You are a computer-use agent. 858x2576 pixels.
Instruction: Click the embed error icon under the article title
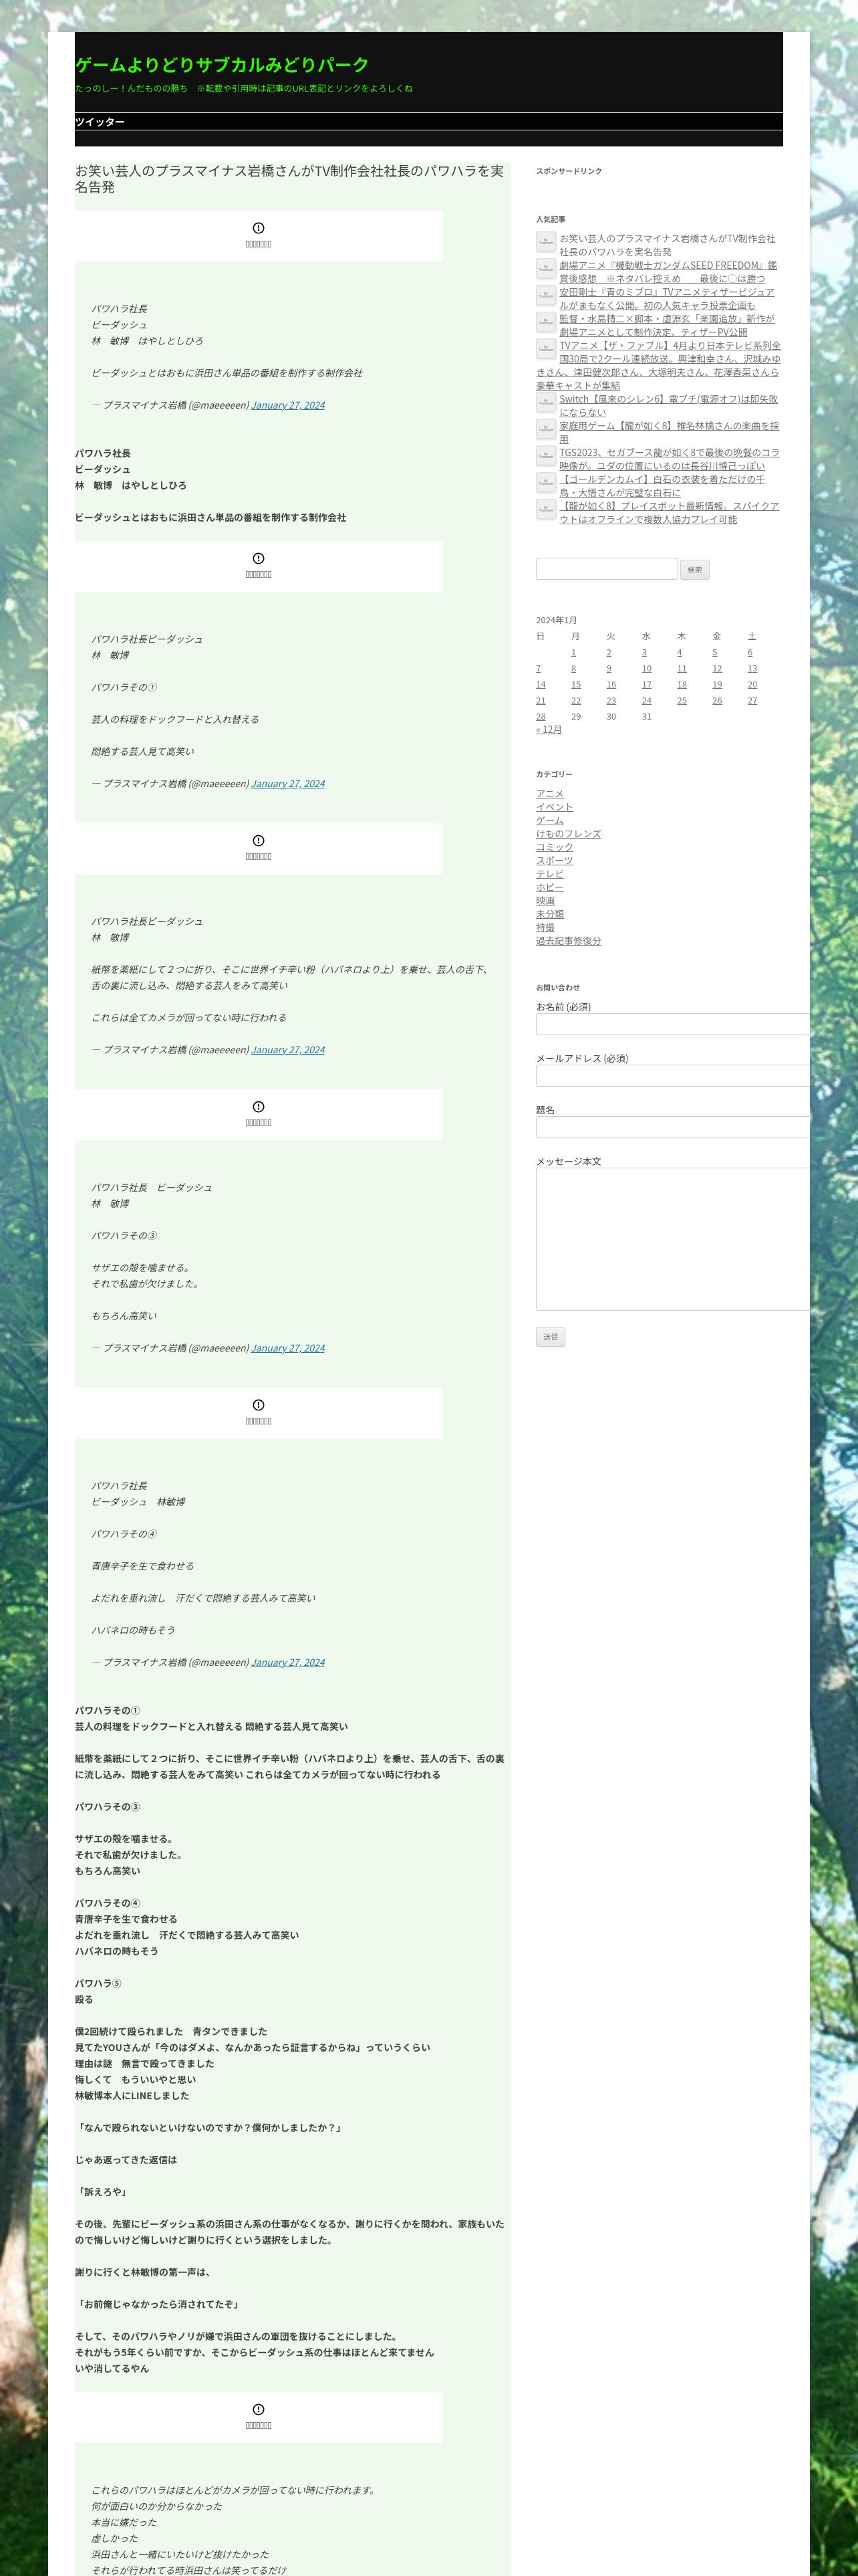click(259, 228)
